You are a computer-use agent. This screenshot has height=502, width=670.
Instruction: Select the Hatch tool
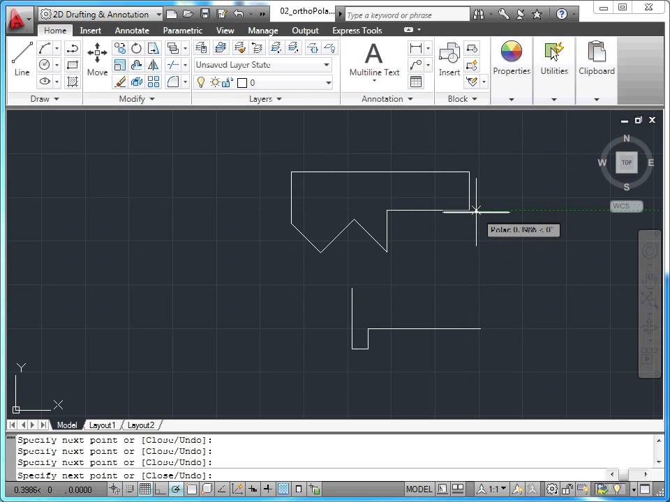point(73,81)
